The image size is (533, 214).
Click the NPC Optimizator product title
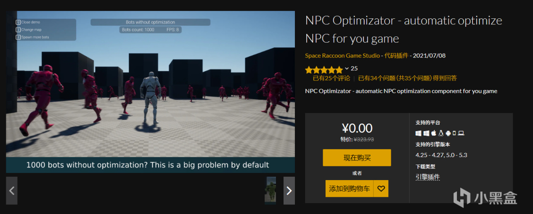[403, 29]
